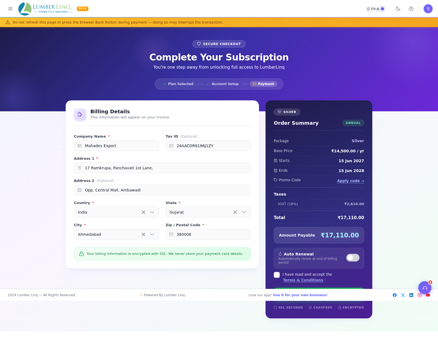Click the IGST tax amount ₹2,610.00

tap(354, 204)
